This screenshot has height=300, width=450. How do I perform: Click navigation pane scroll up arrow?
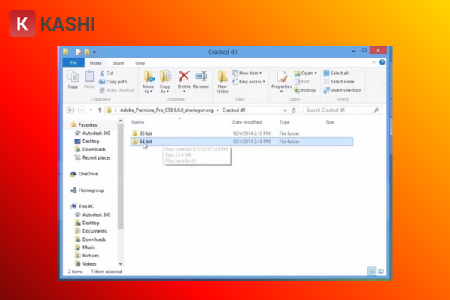point(120,121)
